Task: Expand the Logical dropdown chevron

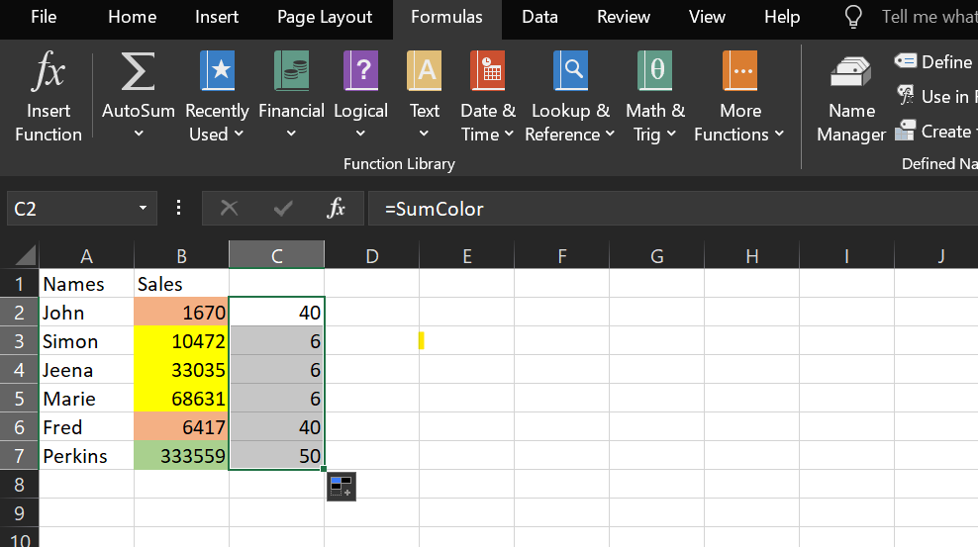Action: (360, 134)
